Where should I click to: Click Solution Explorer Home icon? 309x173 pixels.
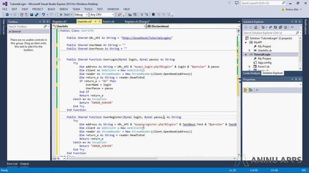tap(256, 27)
